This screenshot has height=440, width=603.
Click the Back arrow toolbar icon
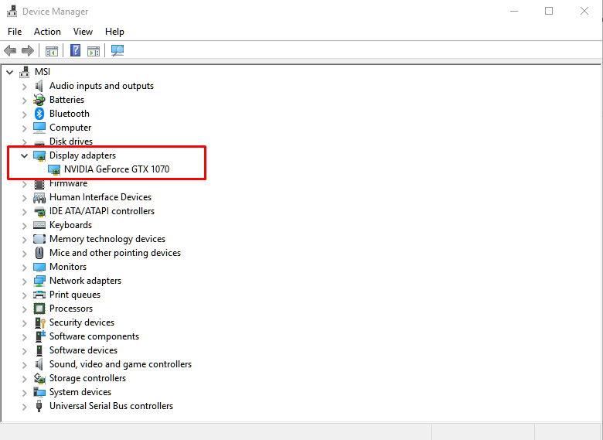click(x=10, y=50)
